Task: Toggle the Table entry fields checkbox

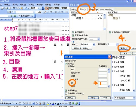Action: tap(66, 94)
